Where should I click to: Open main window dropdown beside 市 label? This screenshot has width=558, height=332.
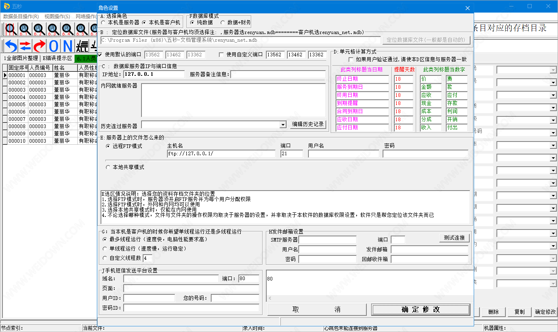pyautogui.click(x=553, y=146)
